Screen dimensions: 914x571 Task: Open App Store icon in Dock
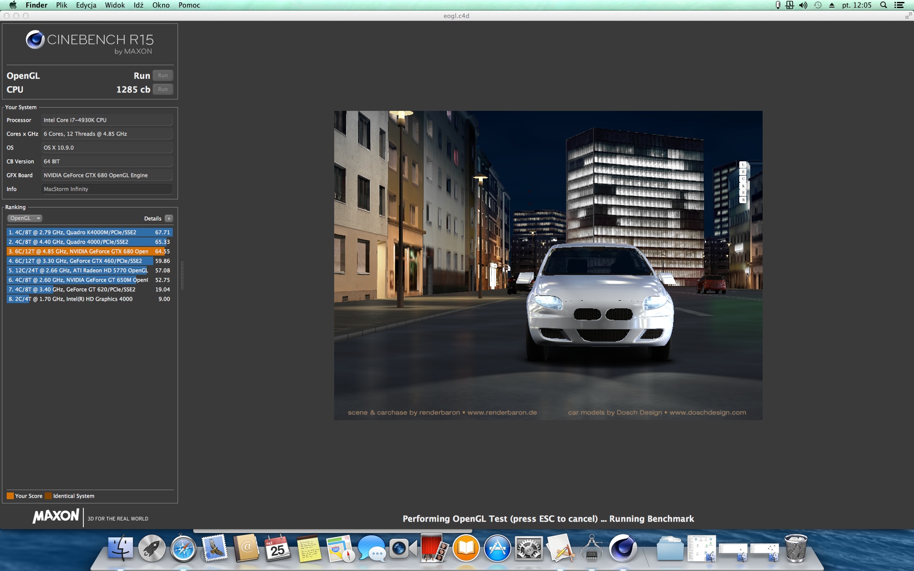497,549
